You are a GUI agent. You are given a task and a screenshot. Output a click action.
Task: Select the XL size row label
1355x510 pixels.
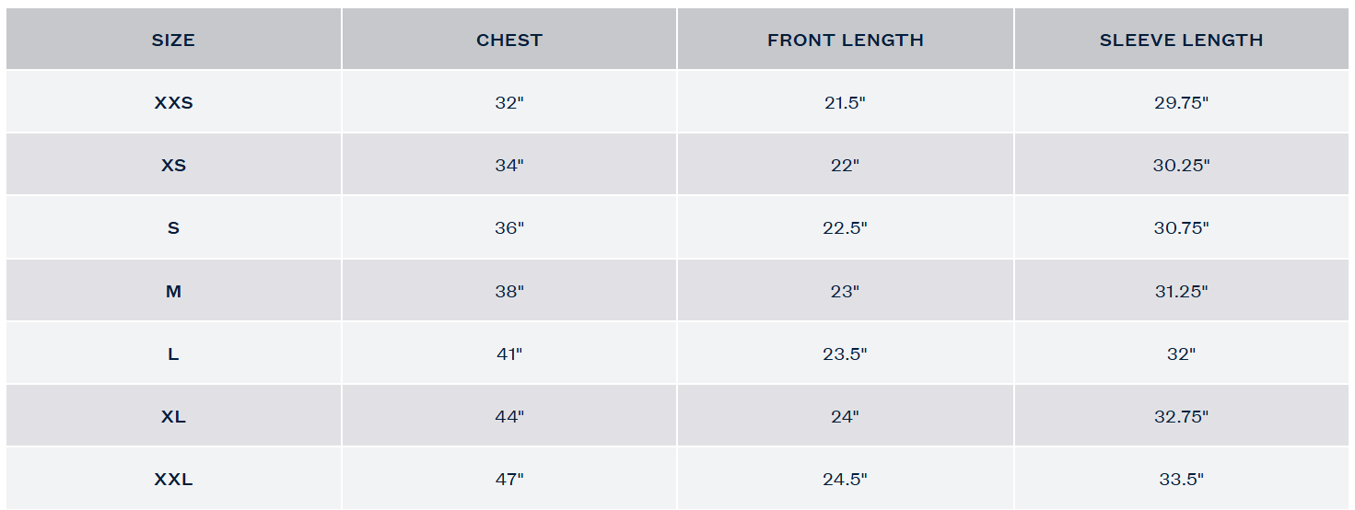[x=173, y=416]
